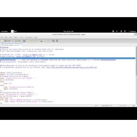Open GNOME Activities overview

[x=4, y=31]
